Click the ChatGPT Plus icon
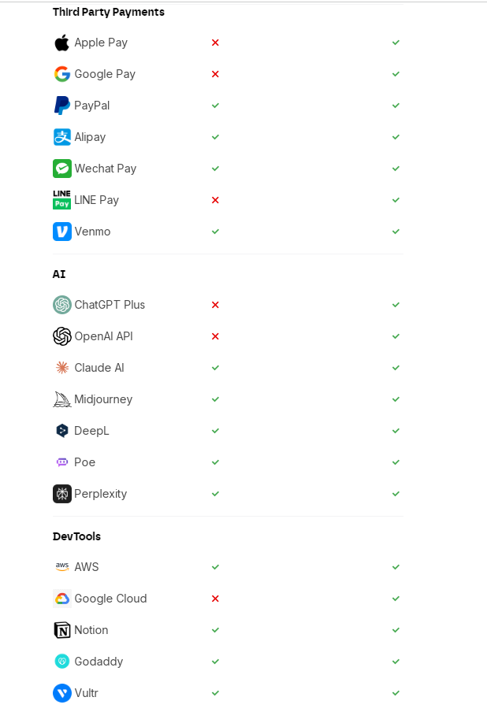Screen dimensions: 487x712 (x=61, y=305)
